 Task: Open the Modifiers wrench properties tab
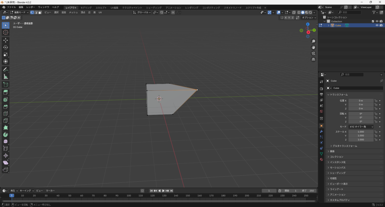pos(321,131)
